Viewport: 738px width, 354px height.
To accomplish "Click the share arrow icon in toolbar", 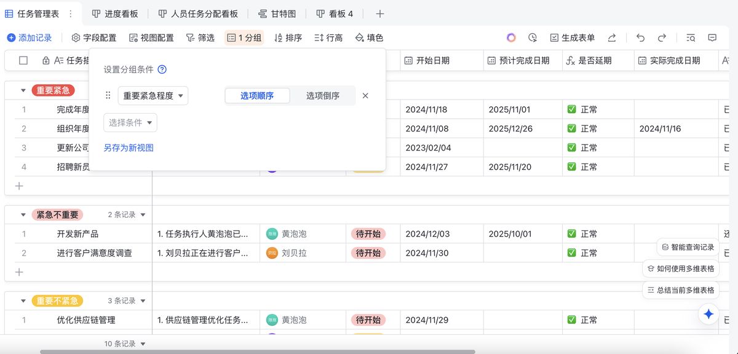I will [612, 37].
